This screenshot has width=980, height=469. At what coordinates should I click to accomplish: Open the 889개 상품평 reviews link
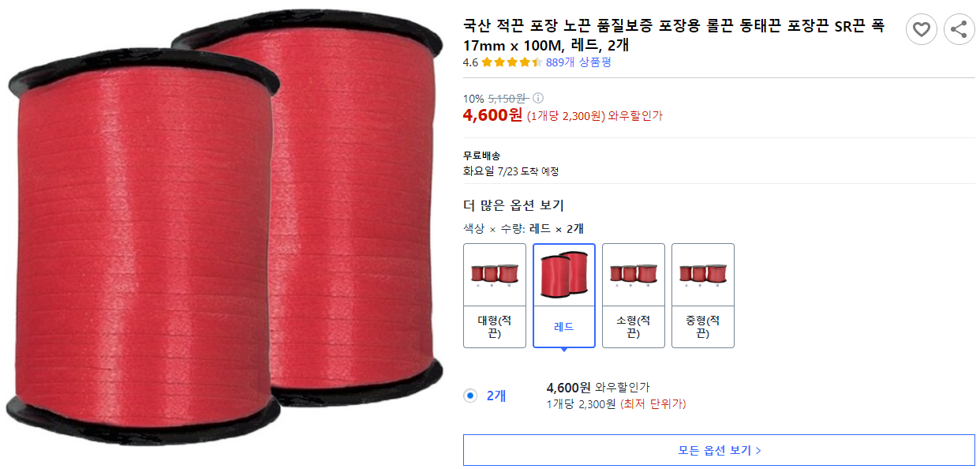click(x=578, y=62)
